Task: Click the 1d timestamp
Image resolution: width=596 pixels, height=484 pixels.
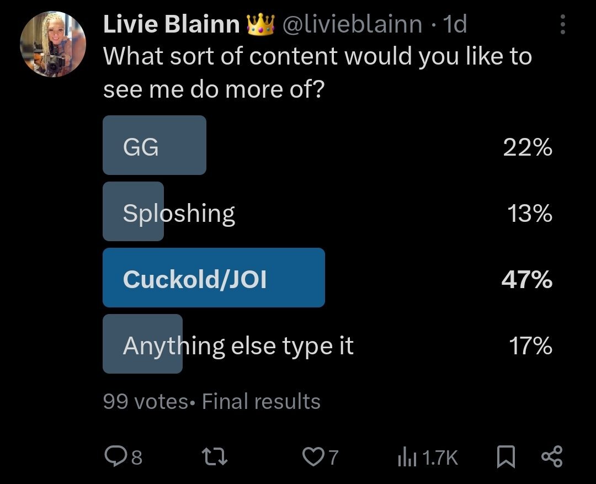Action: coord(455,25)
